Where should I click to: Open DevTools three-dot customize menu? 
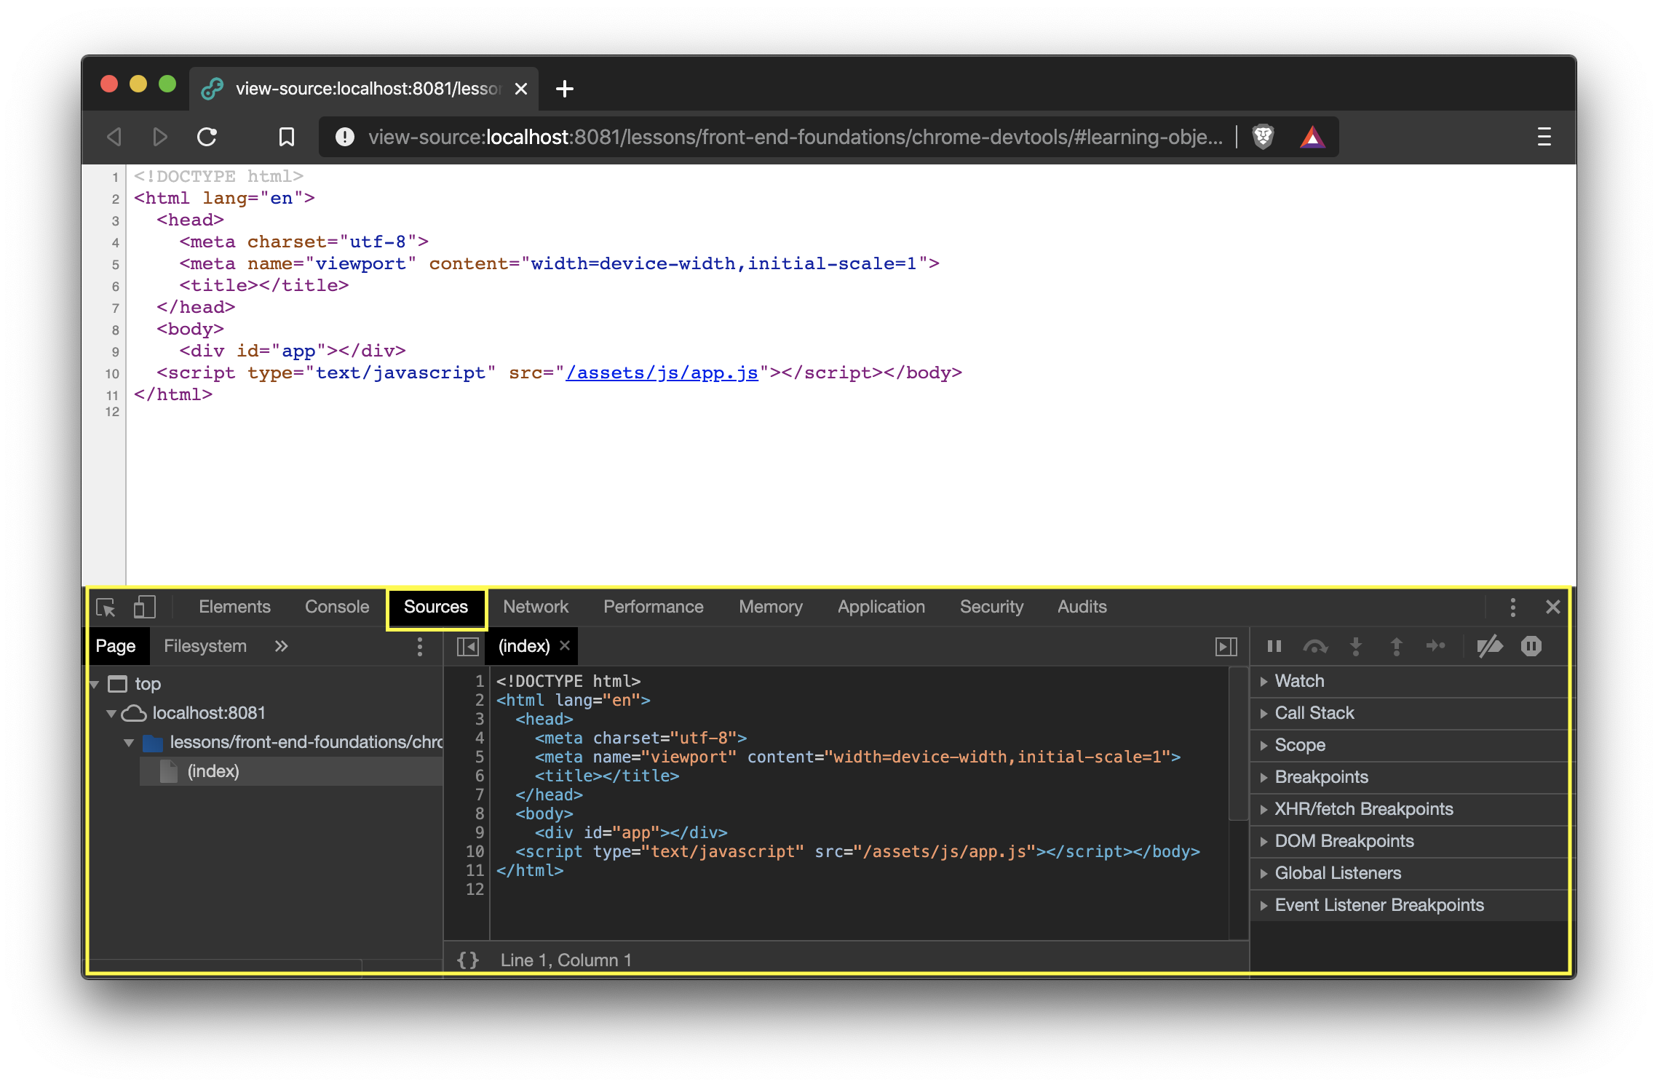pos(1512,607)
